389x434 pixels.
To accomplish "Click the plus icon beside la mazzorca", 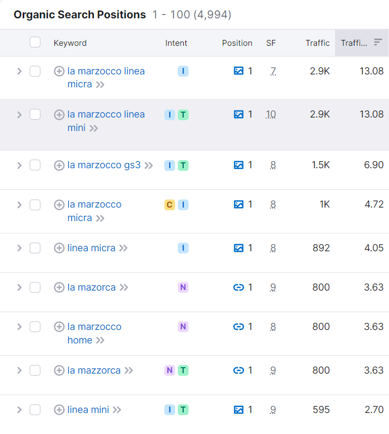I will tap(59, 370).
